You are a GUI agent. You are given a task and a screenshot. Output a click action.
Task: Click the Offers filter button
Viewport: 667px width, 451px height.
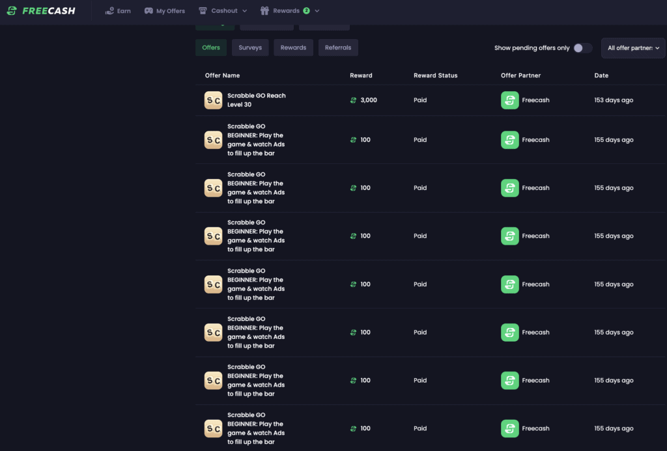click(210, 47)
